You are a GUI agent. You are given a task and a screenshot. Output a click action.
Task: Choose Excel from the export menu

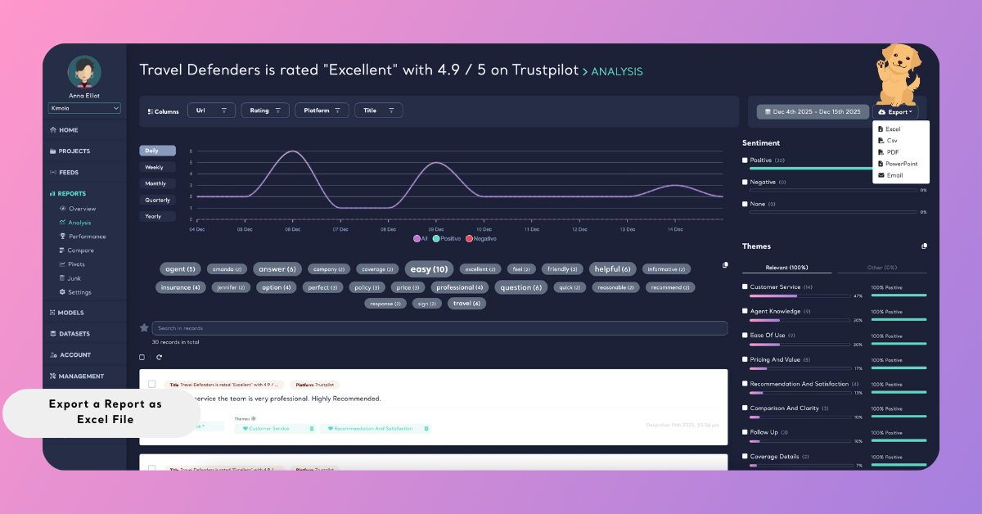893,129
